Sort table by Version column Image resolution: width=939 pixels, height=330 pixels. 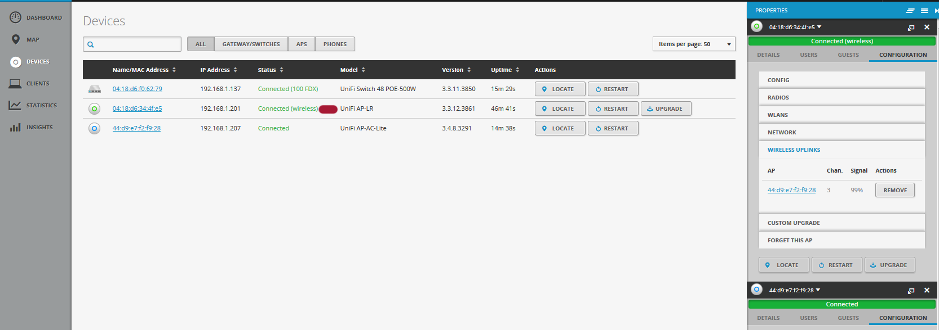tap(457, 70)
